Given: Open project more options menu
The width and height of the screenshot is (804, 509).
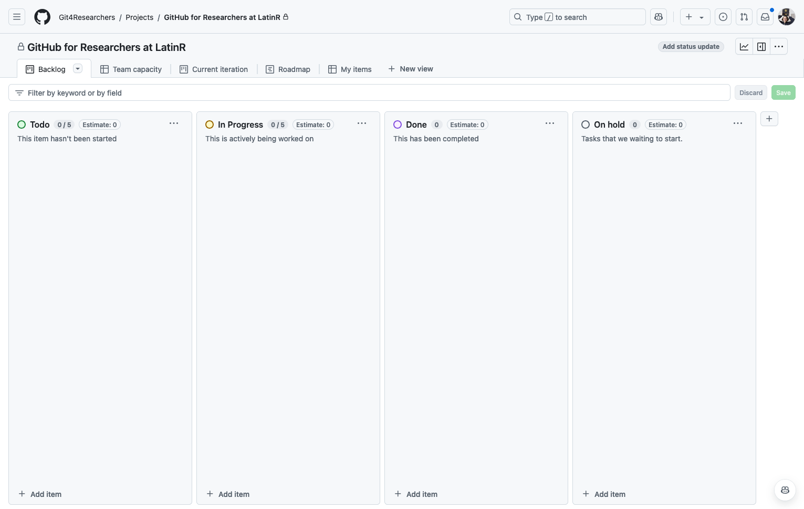Looking at the screenshot, I should click(779, 47).
